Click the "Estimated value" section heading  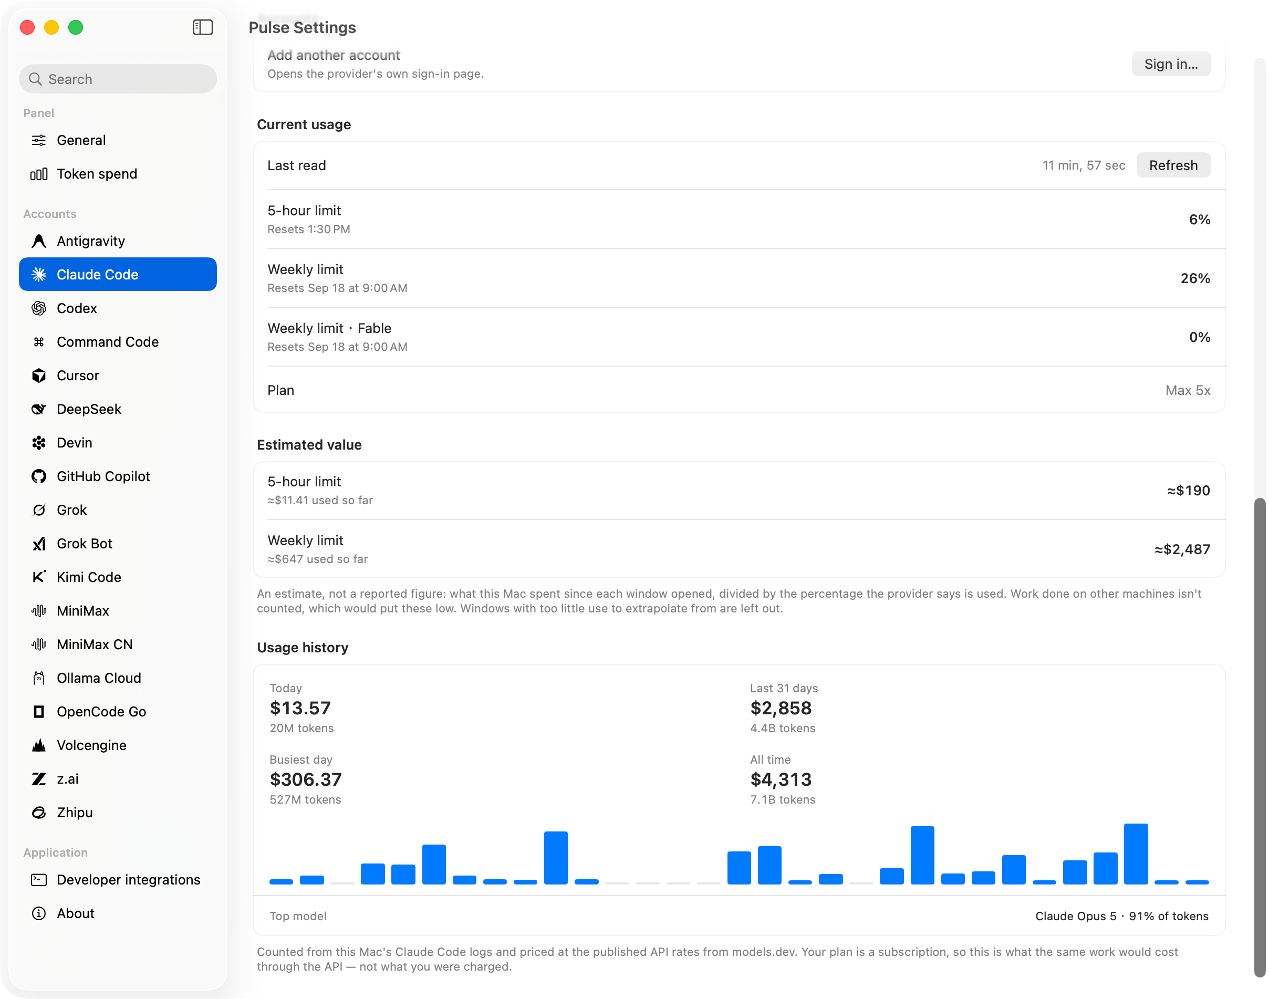tap(309, 445)
